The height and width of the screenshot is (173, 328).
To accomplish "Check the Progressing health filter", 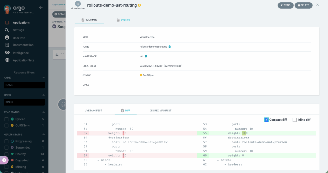I will (6, 141).
